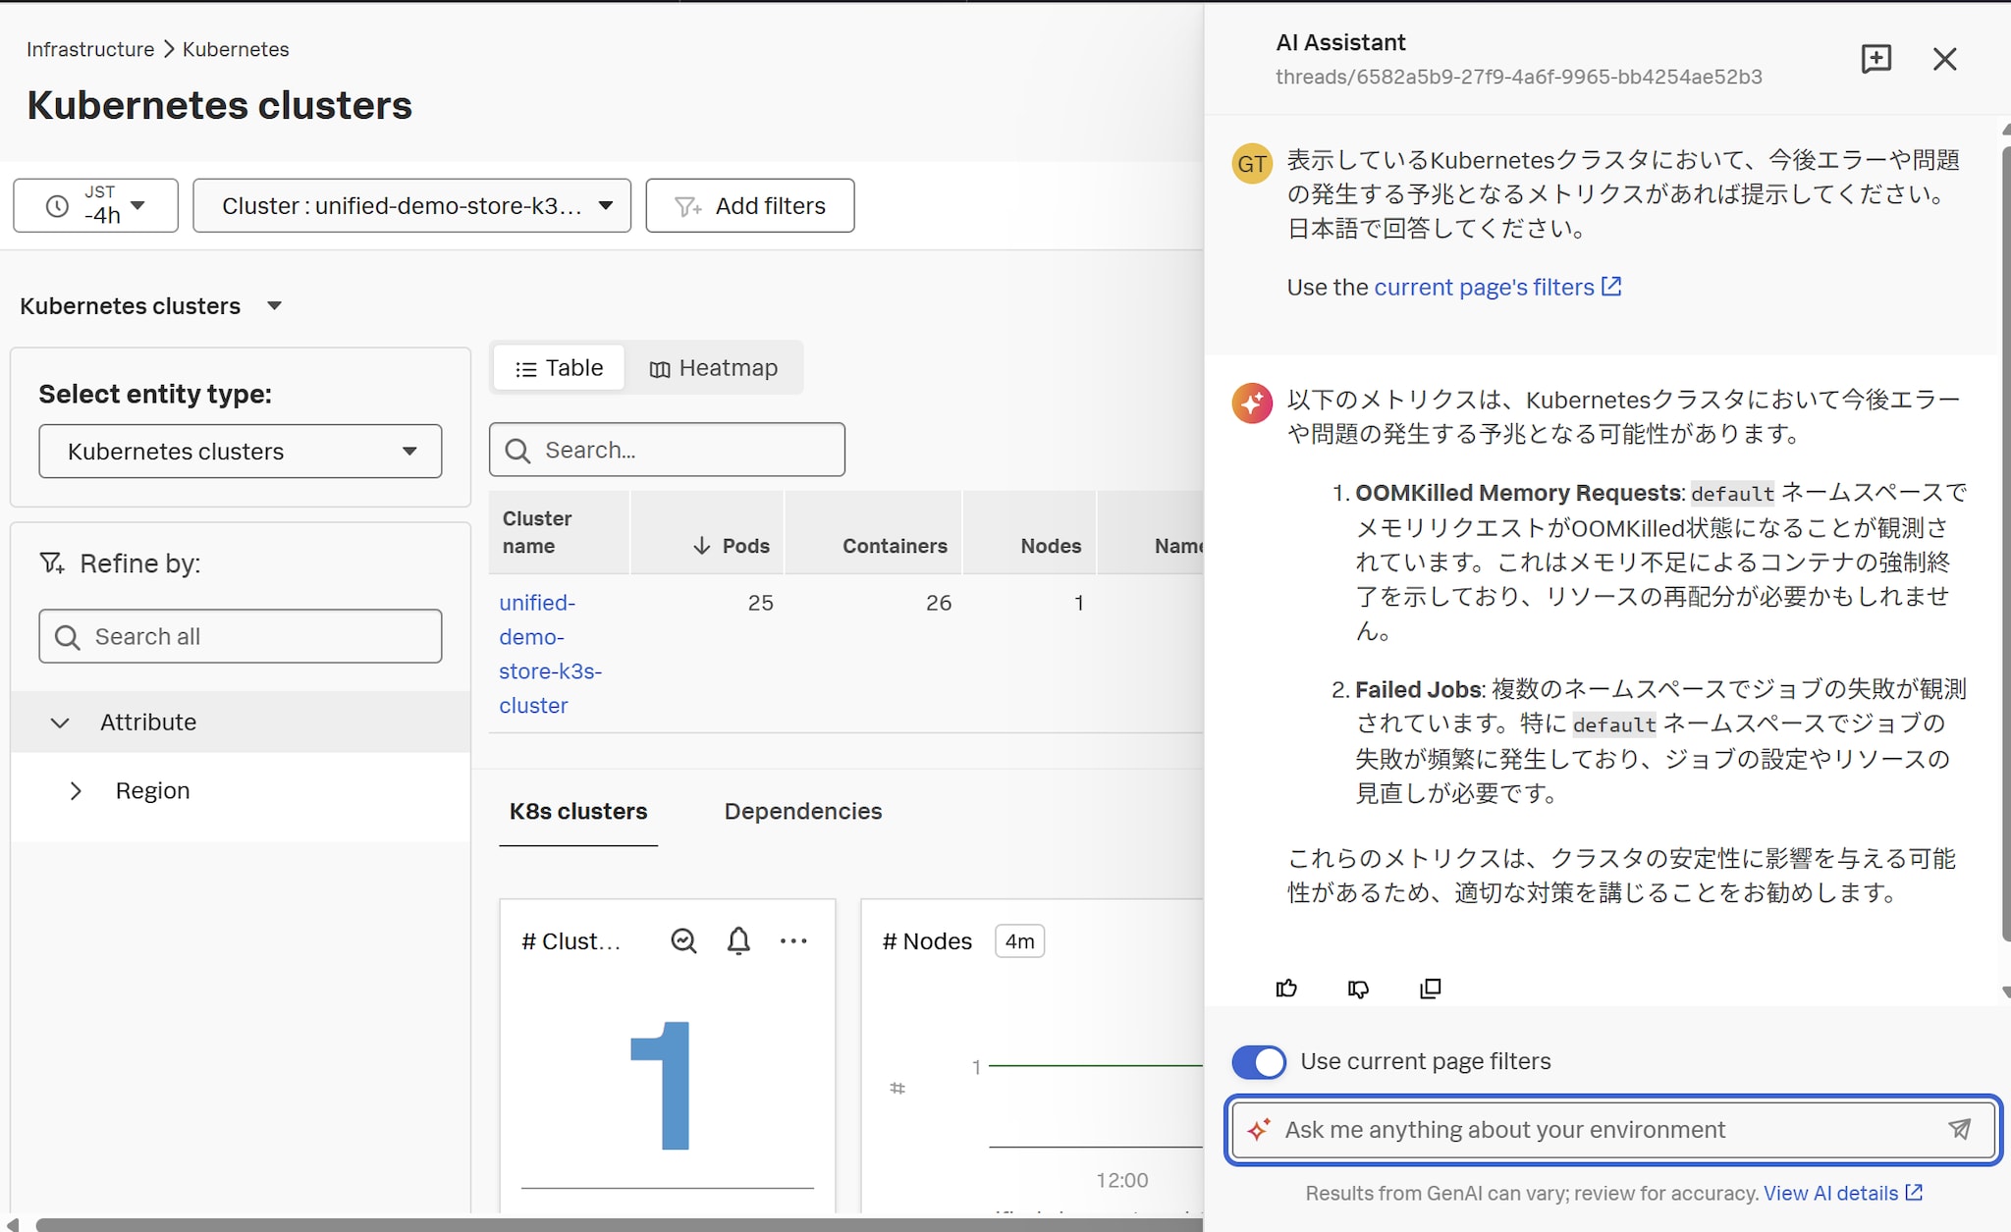Open the current page's filters link
Image resolution: width=2011 pixels, height=1232 pixels.
1497,287
